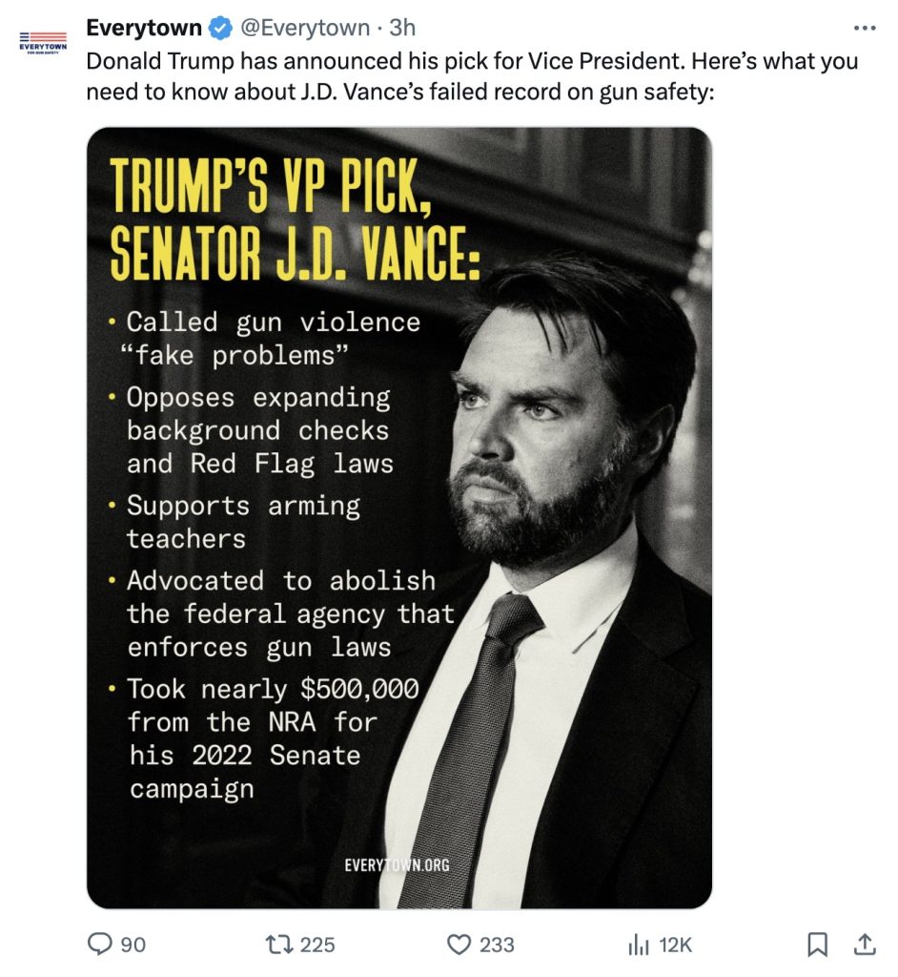Screen dimensions: 898x977
Task: Open the three-dot More options menu
Action: (x=864, y=28)
